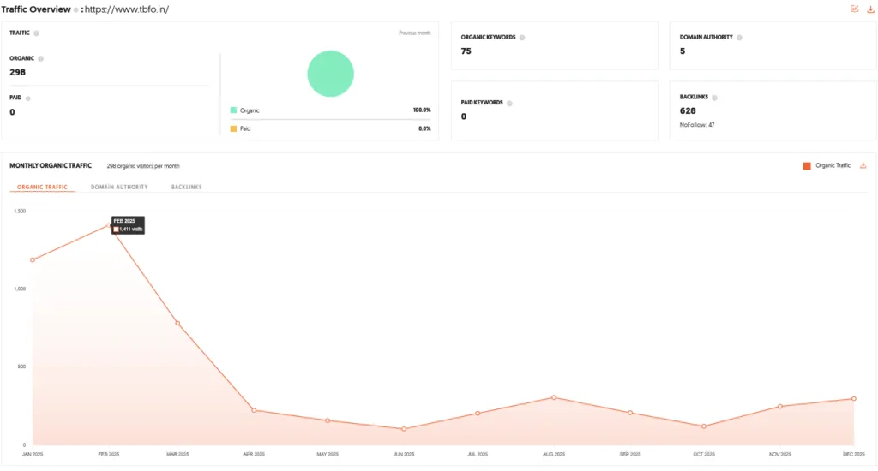878x471 pixels.
Task: Click the info icon beside Backlinks
Action: [714, 98]
